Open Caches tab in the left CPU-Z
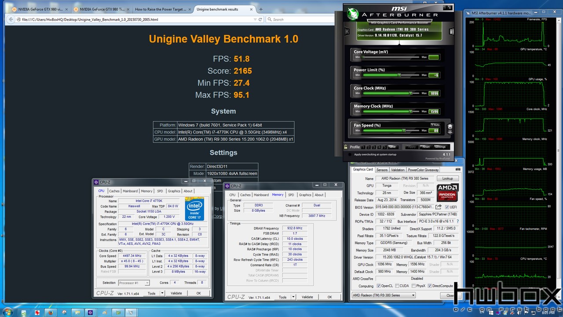This screenshot has height=317, width=563. (x=114, y=191)
